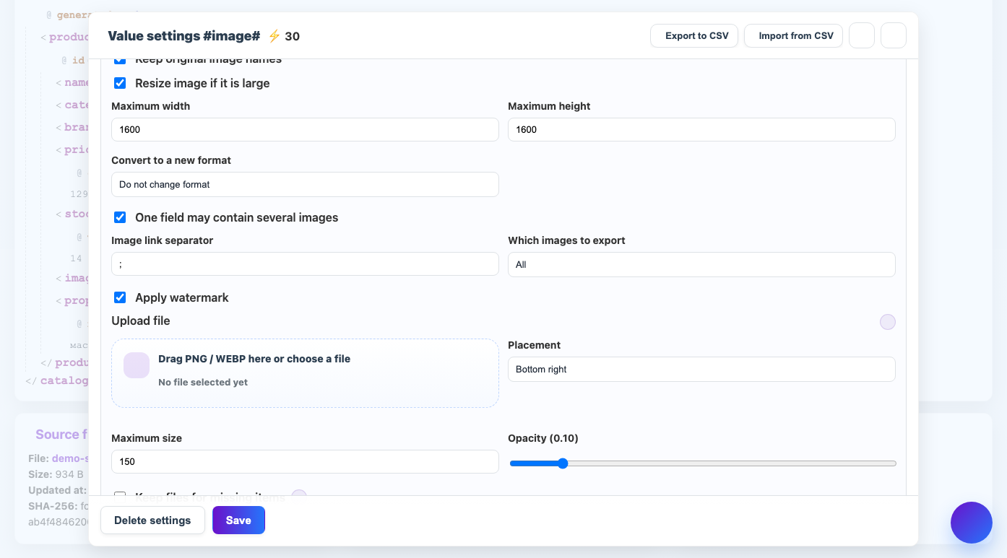Click the 'Value settings #image#' title
This screenshot has width=1007, height=558.
[183, 36]
